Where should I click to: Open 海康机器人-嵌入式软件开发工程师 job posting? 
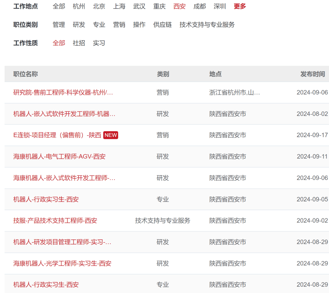coord(64,178)
